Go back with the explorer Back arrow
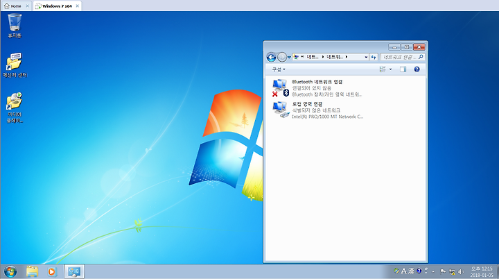This screenshot has height=279, width=499. 271,57
